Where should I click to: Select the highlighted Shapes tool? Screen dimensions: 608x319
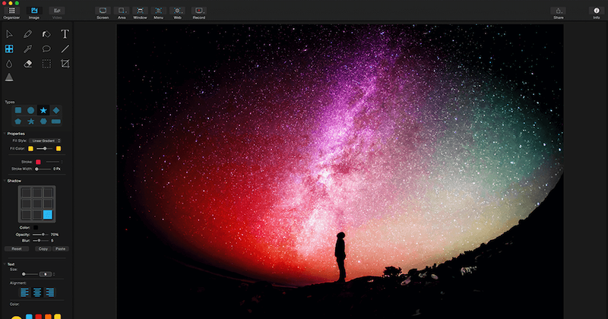9,49
